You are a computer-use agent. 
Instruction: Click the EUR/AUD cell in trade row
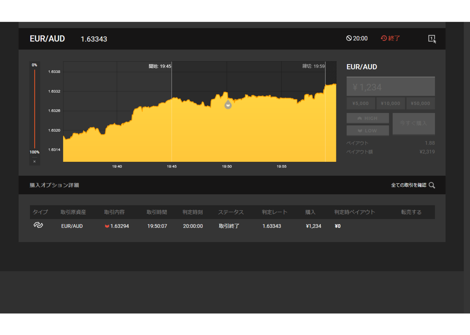(72, 226)
